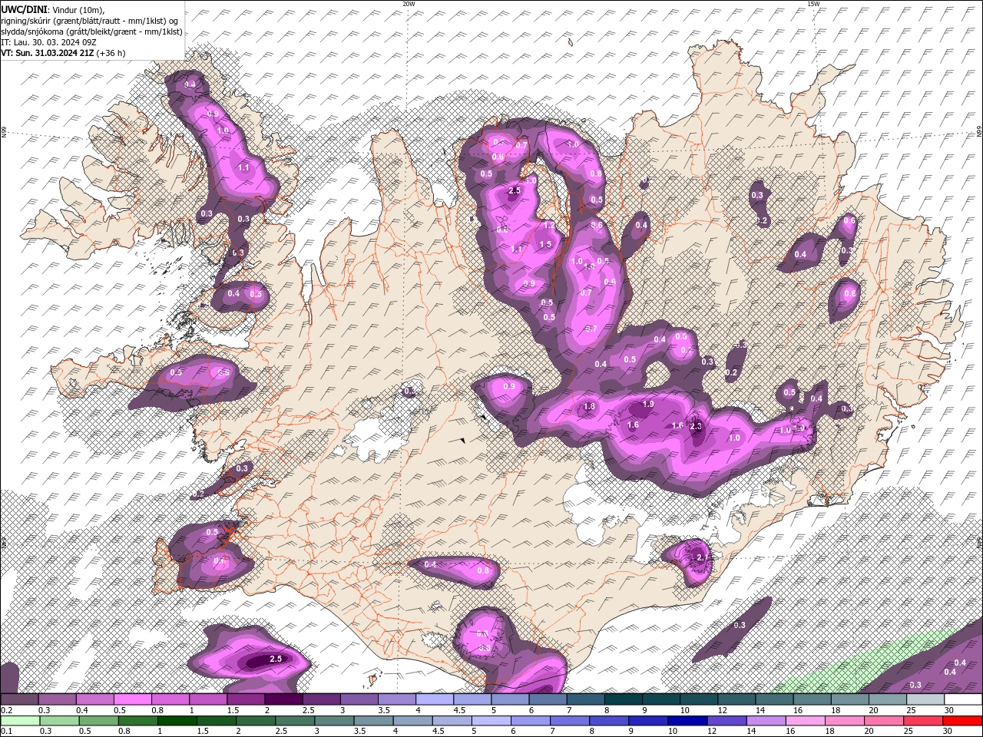This screenshot has height=737, width=983.
Task: Click the '0.1' label under the rain legend
Action: click(x=5, y=731)
